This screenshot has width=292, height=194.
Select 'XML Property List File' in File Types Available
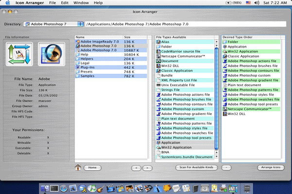coord(185,80)
